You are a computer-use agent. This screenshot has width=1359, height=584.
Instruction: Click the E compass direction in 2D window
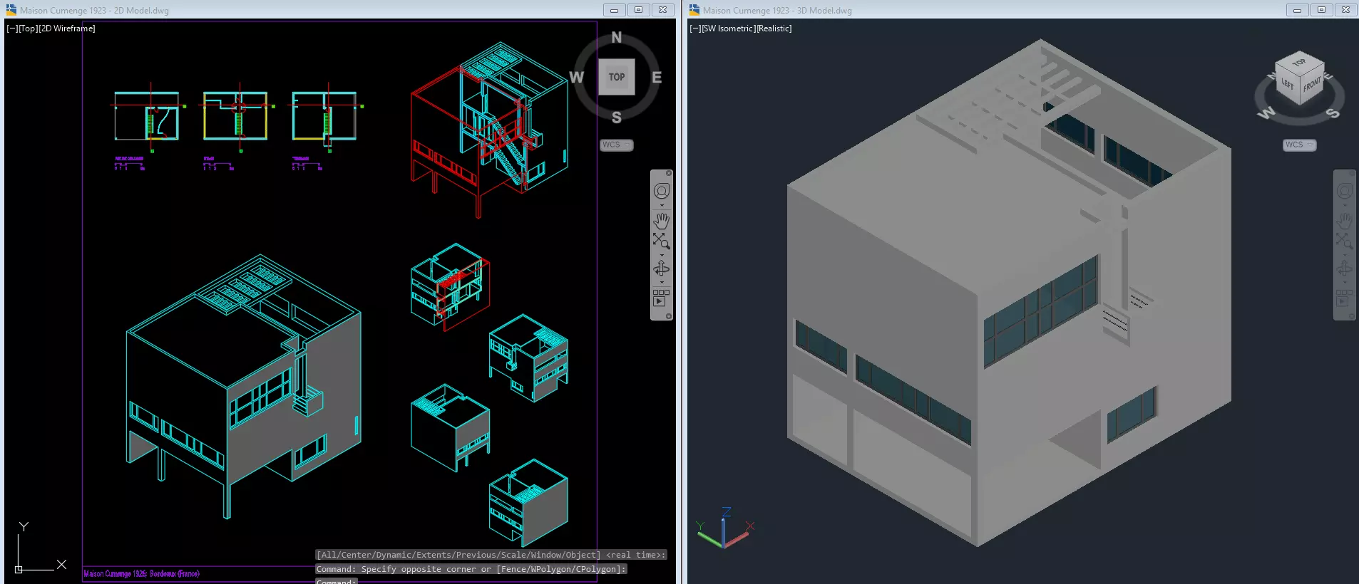[657, 77]
